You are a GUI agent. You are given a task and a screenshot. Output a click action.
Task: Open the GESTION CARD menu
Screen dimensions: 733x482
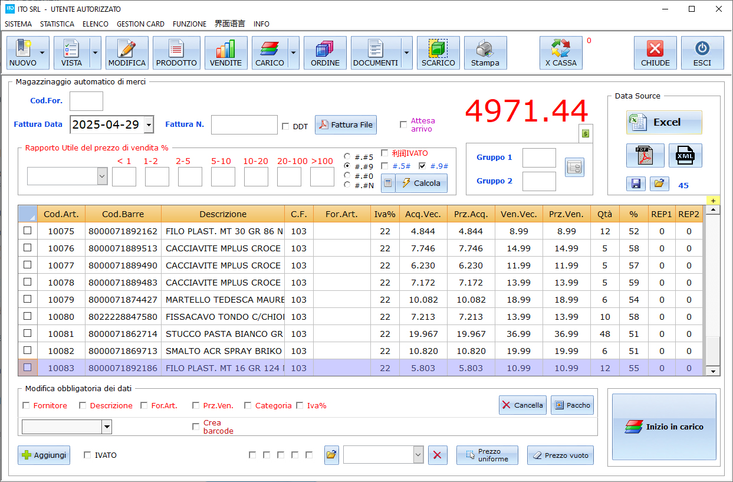tap(140, 24)
